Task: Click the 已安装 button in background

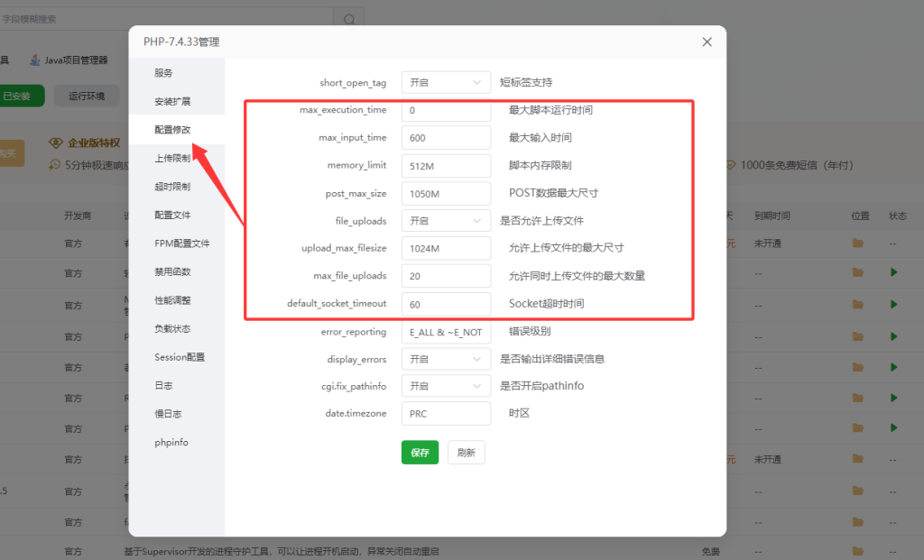Action: [22, 96]
